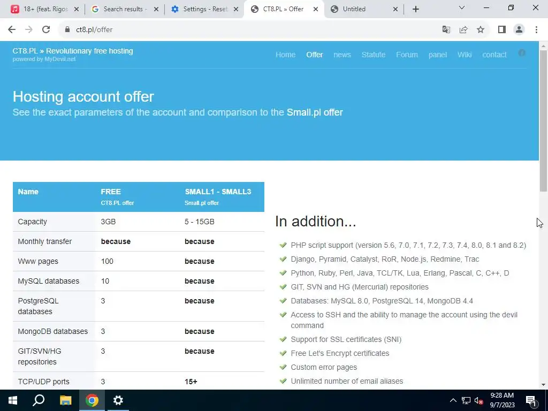Close the 18+ (feat. Rigos) tab
This screenshot has height=411, width=548.
[x=77, y=9]
